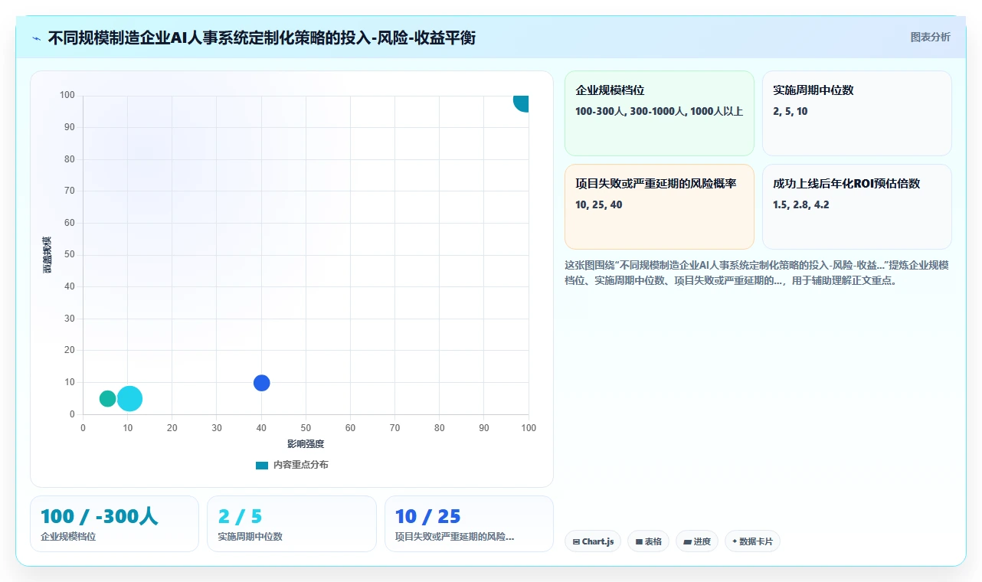
Task: Click the 数据卡片 tag chip
Action: [x=752, y=541]
